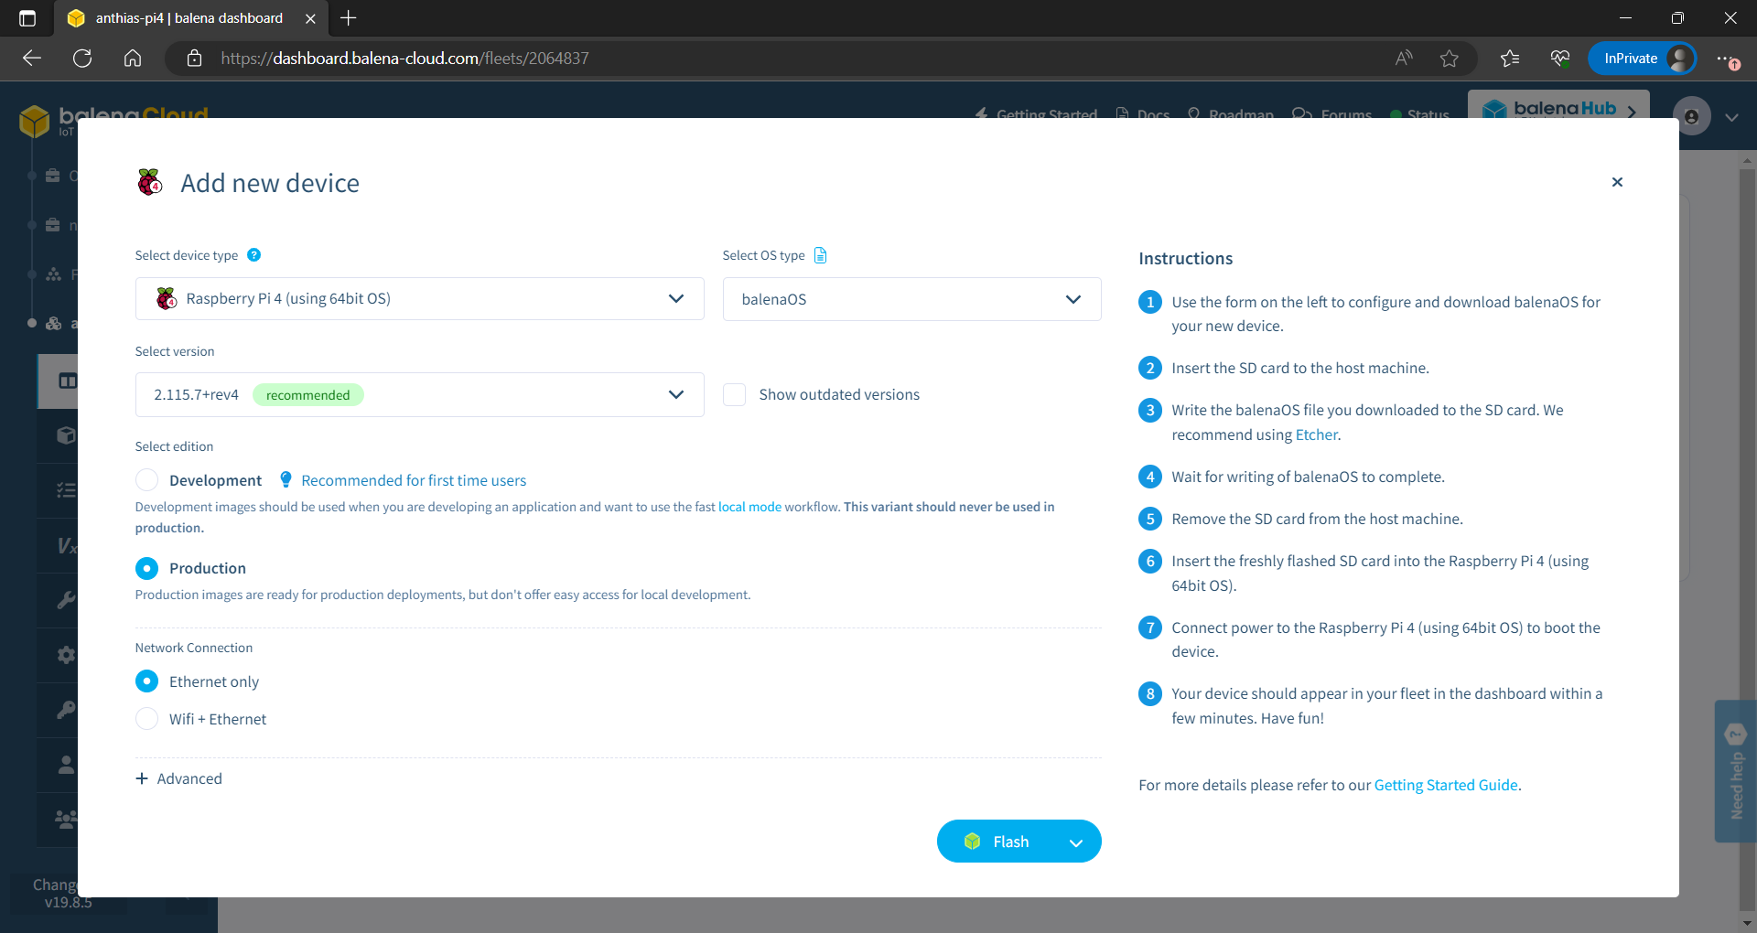Open the group members icon in sidebar
1757x933 pixels.
coord(66,820)
